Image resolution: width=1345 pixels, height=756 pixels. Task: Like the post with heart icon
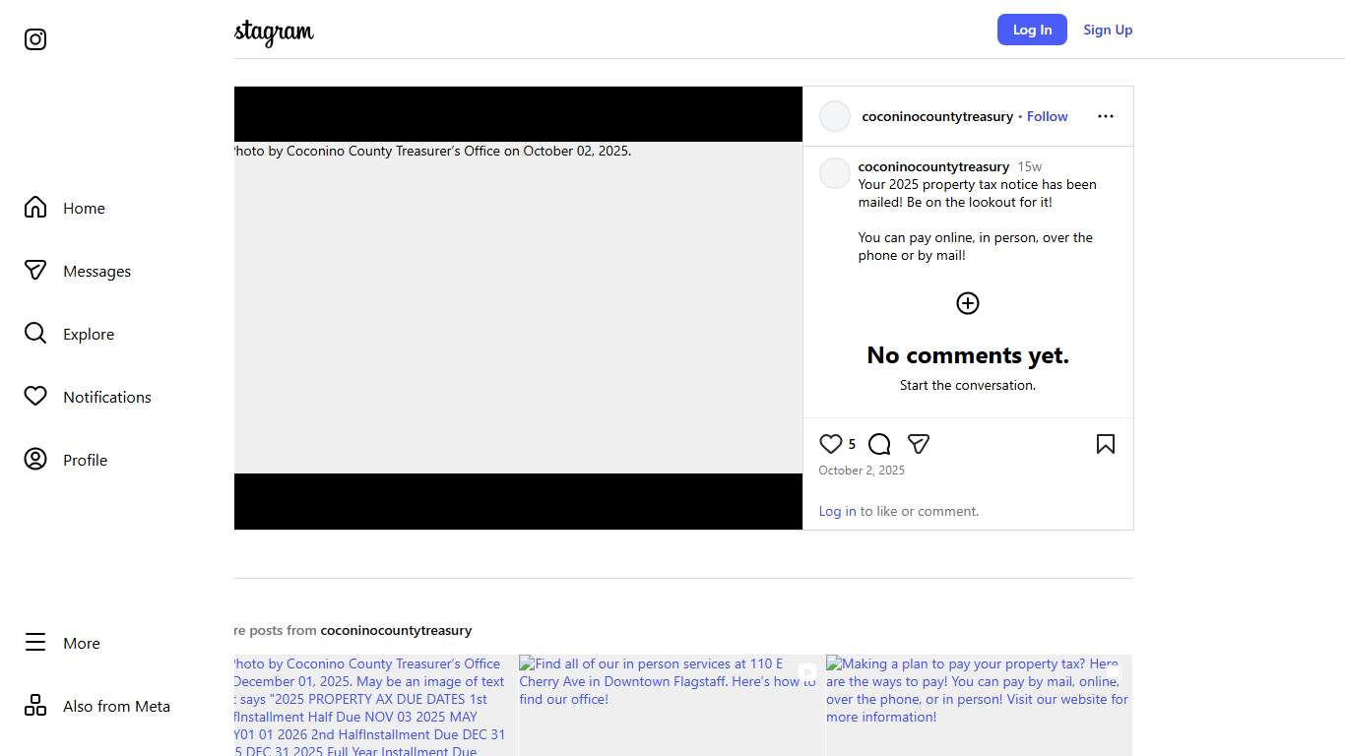[x=831, y=444]
